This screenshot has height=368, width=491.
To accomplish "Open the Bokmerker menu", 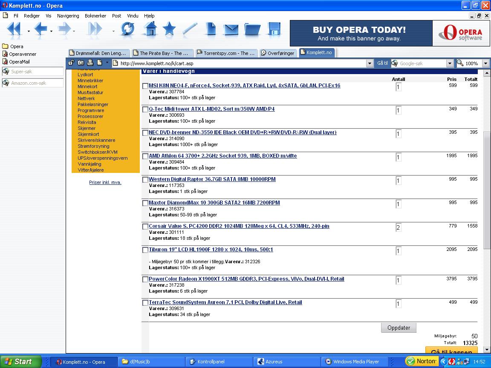I will (95, 16).
